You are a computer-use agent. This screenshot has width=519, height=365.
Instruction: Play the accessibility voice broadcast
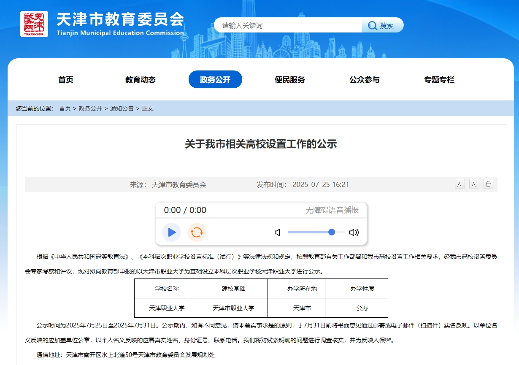(x=171, y=232)
